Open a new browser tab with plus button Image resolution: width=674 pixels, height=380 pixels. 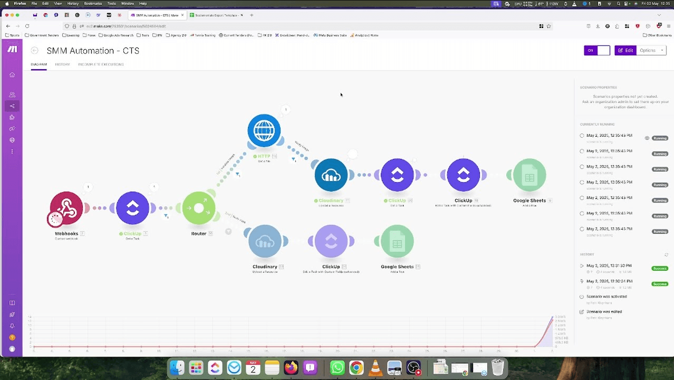tap(252, 15)
